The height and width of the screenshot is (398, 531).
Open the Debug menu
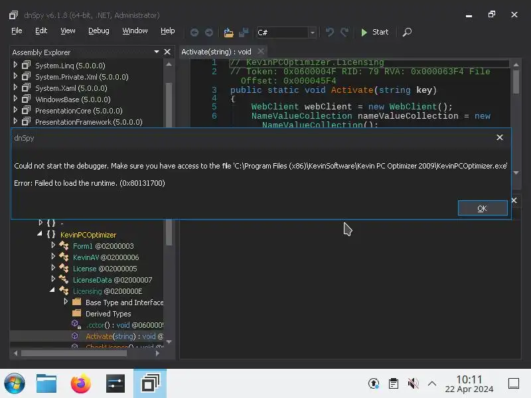tap(98, 31)
